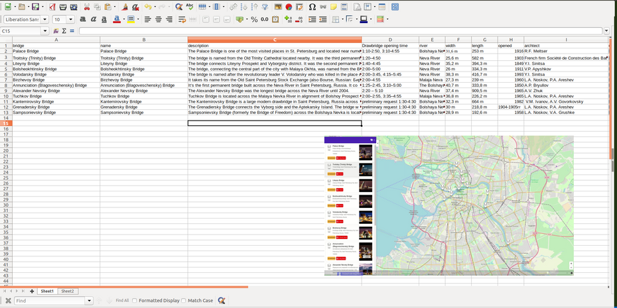Image resolution: width=617 pixels, height=308 pixels.
Task: Apply the yellow highlighting color
Action: 131,19
